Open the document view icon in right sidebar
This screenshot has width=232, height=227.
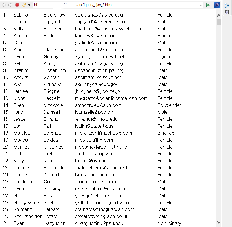click(227, 12)
